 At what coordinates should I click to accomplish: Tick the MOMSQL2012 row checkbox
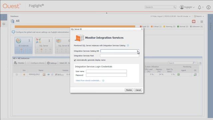pos(17,74)
